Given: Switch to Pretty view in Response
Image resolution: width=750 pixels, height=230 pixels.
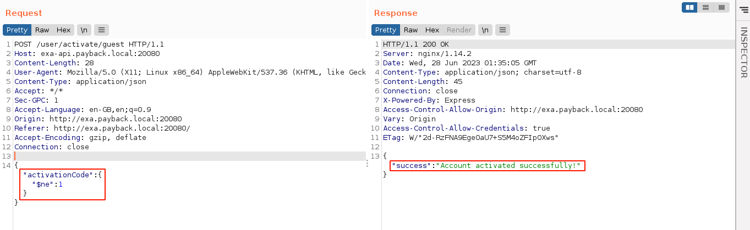Looking at the screenshot, I should [385, 30].
